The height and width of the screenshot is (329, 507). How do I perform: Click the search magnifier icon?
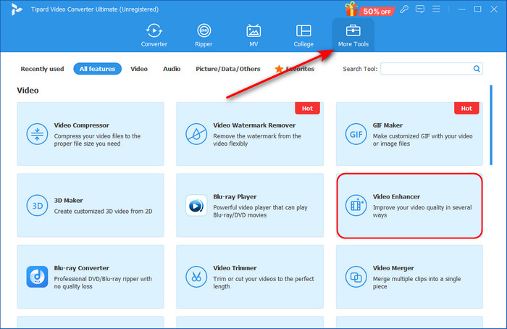(x=477, y=69)
